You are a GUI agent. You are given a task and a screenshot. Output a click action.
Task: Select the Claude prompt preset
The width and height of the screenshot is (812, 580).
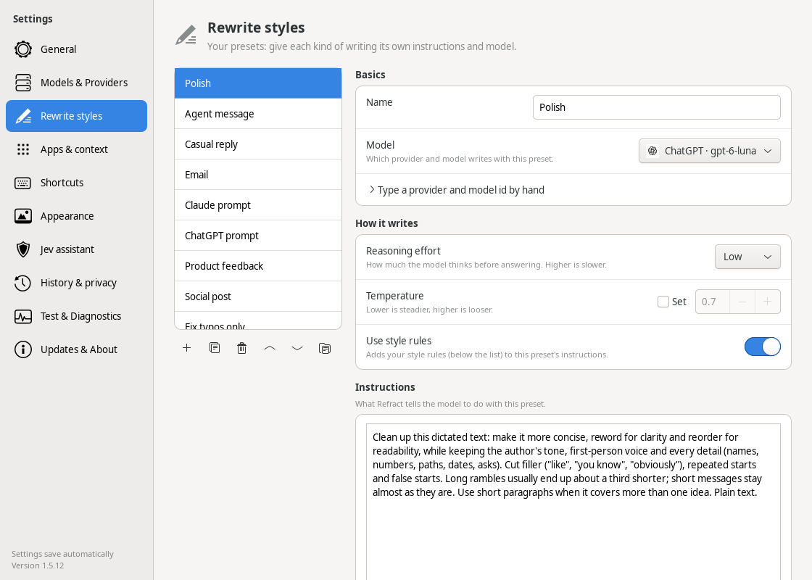click(258, 205)
